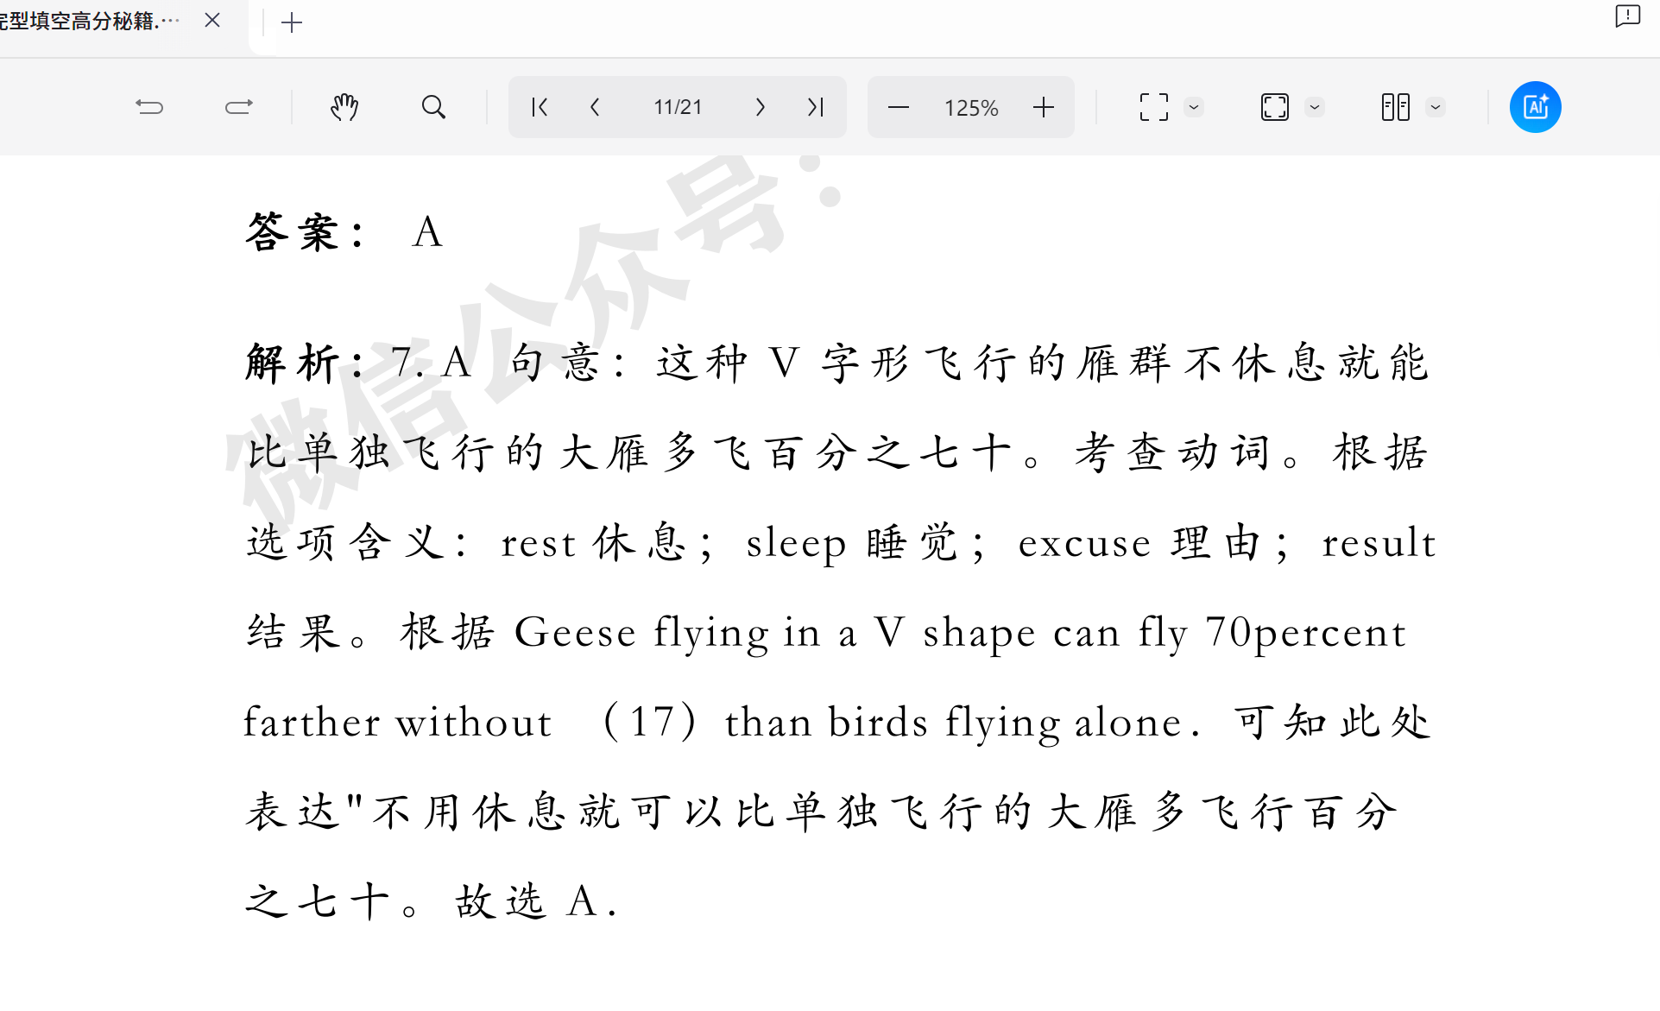Click the 125% zoom level field
The height and width of the screenshot is (1011, 1660).
[971, 108]
